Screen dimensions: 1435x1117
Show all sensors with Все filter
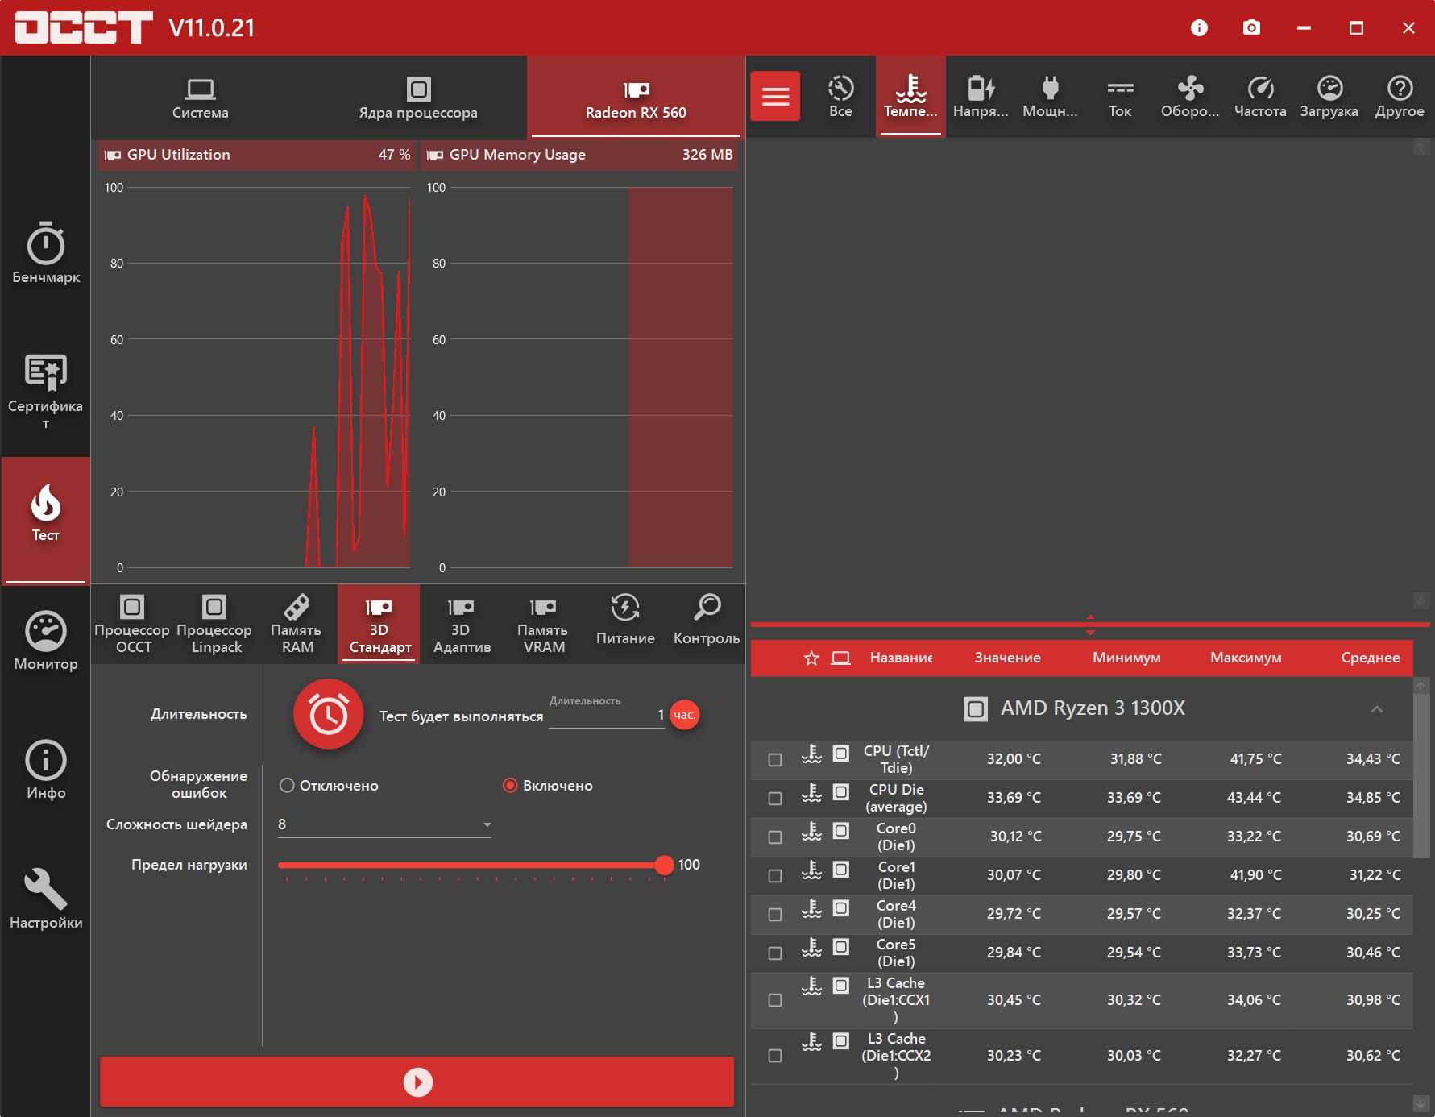tap(840, 96)
